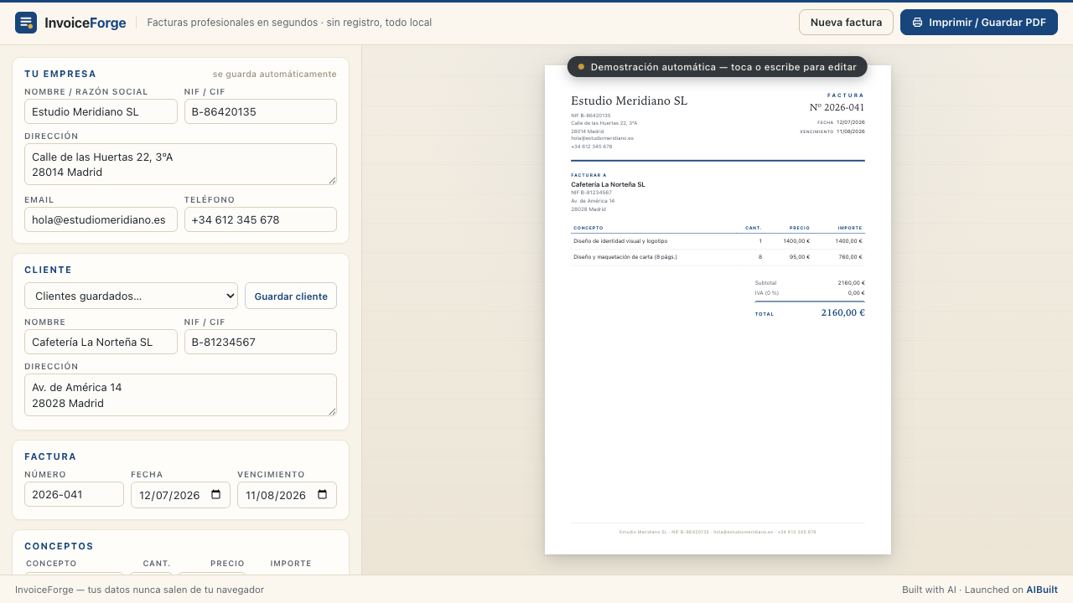Click the InvoiceForge brand name
The height and width of the screenshot is (603, 1073).
86,23
